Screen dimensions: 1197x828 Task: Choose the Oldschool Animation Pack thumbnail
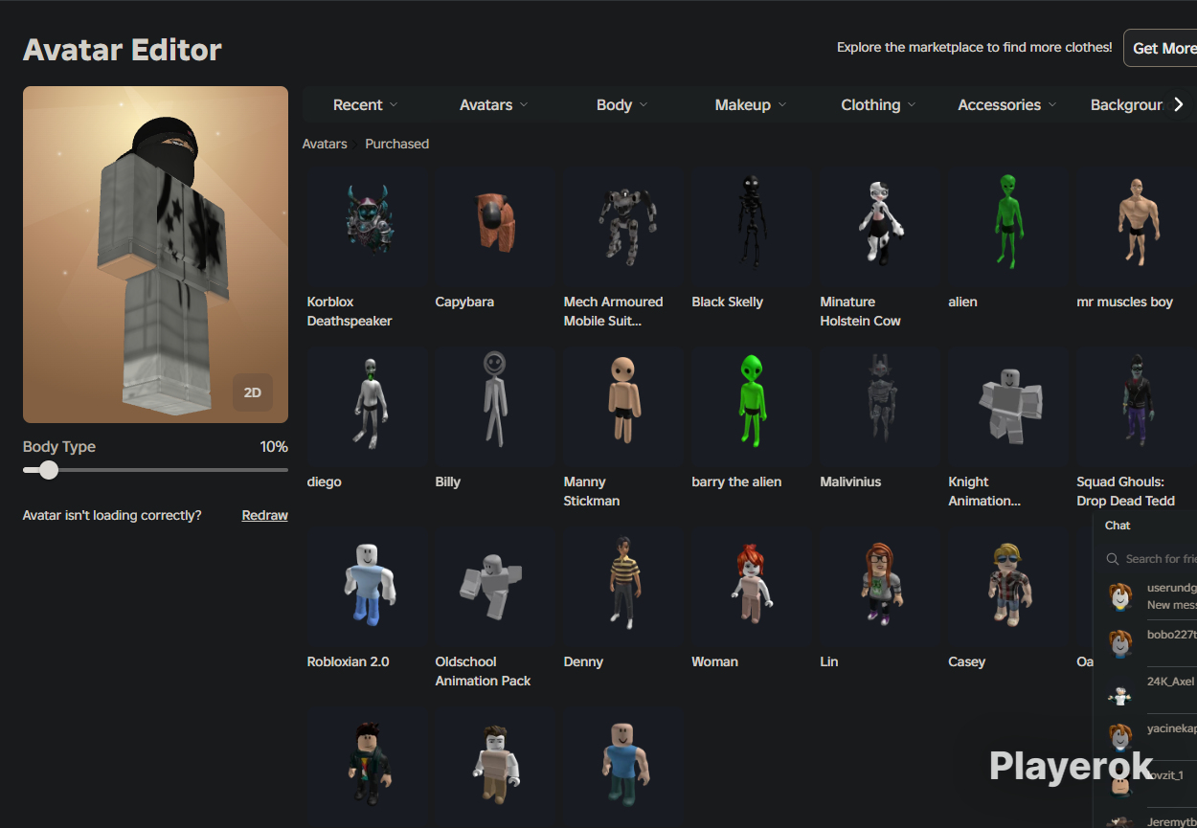coord(495,587)
